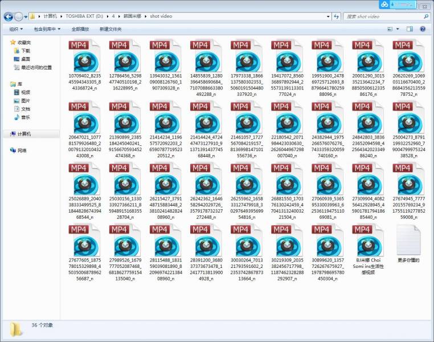
Task: Toggle the preview pane icon
Action: point(410,28)
